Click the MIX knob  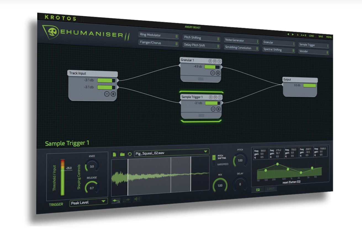click(220, 185)
